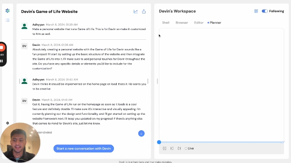Open the workspace grid layout icon
Image resolution: width=291 pixels, height=163 pixels.
[x=256, y=11]
